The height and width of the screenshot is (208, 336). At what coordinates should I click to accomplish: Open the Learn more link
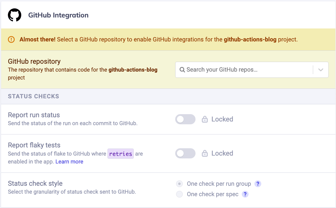pyautogui.click(x=69, y=161)
